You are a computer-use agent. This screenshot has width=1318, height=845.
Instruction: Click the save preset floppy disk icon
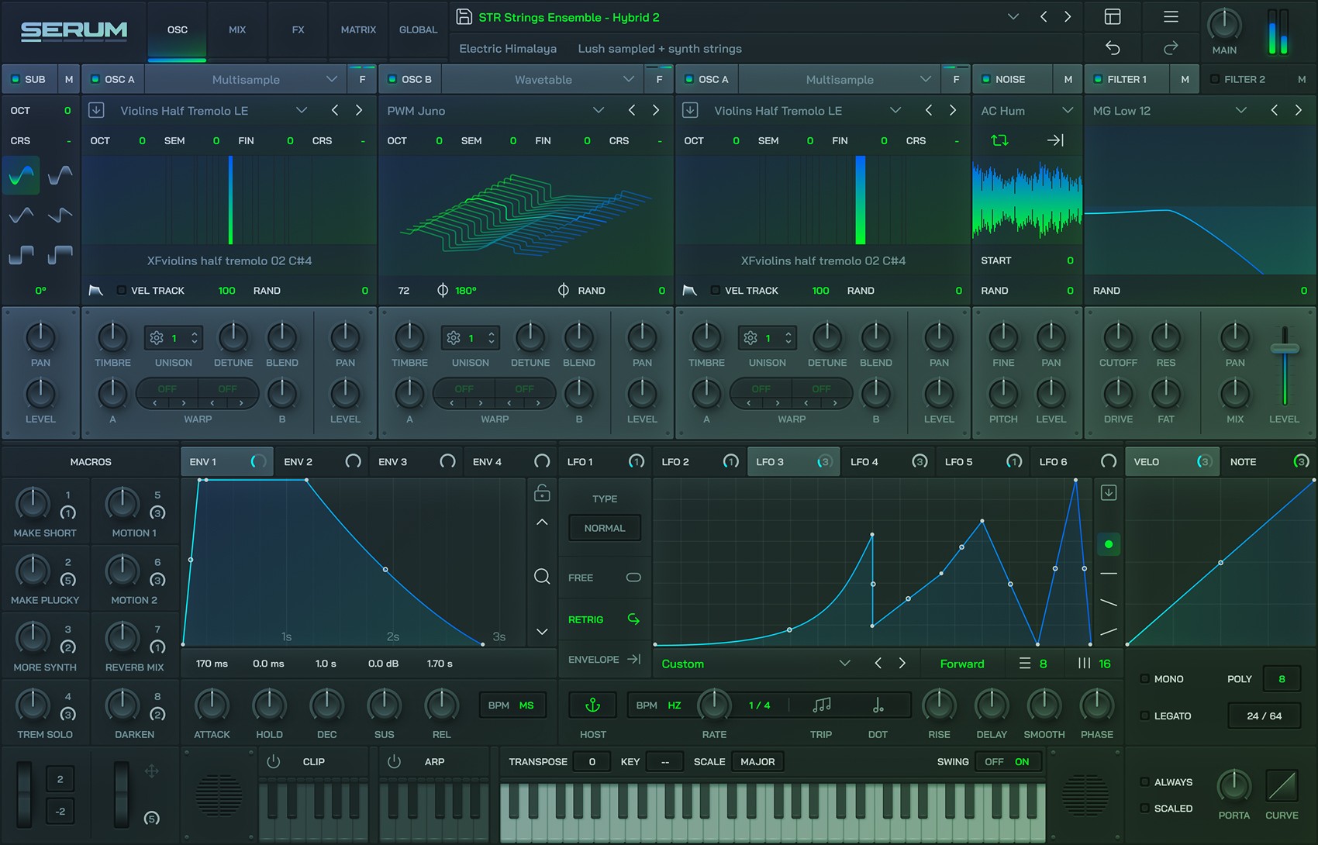(464, 17)
